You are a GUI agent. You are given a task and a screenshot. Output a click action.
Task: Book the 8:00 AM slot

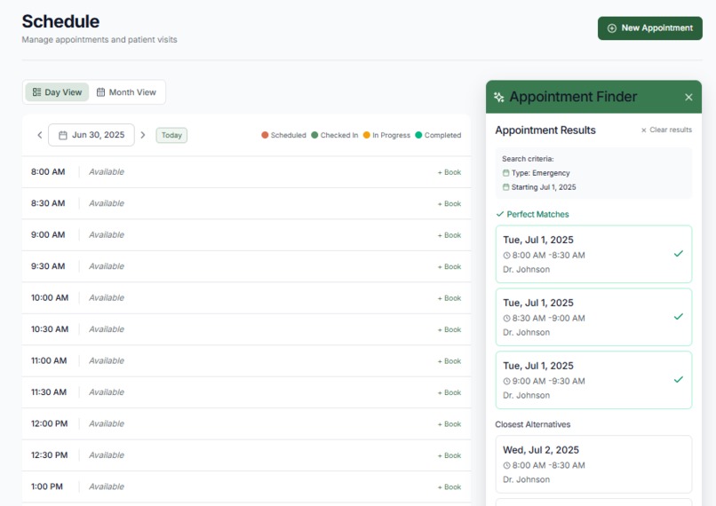(x=449, y=172)
